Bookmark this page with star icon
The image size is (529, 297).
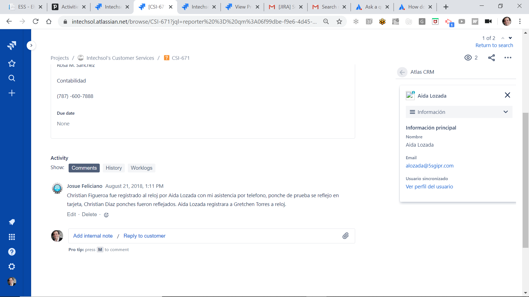click(339, 21)
